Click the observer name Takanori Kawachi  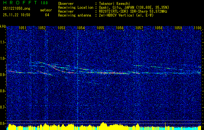click(114, 4)
